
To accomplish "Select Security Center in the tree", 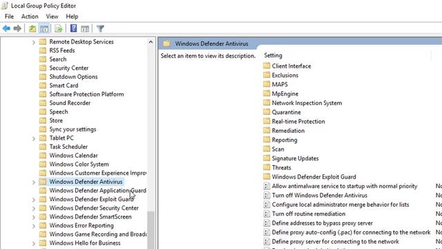I will (69, 68).
